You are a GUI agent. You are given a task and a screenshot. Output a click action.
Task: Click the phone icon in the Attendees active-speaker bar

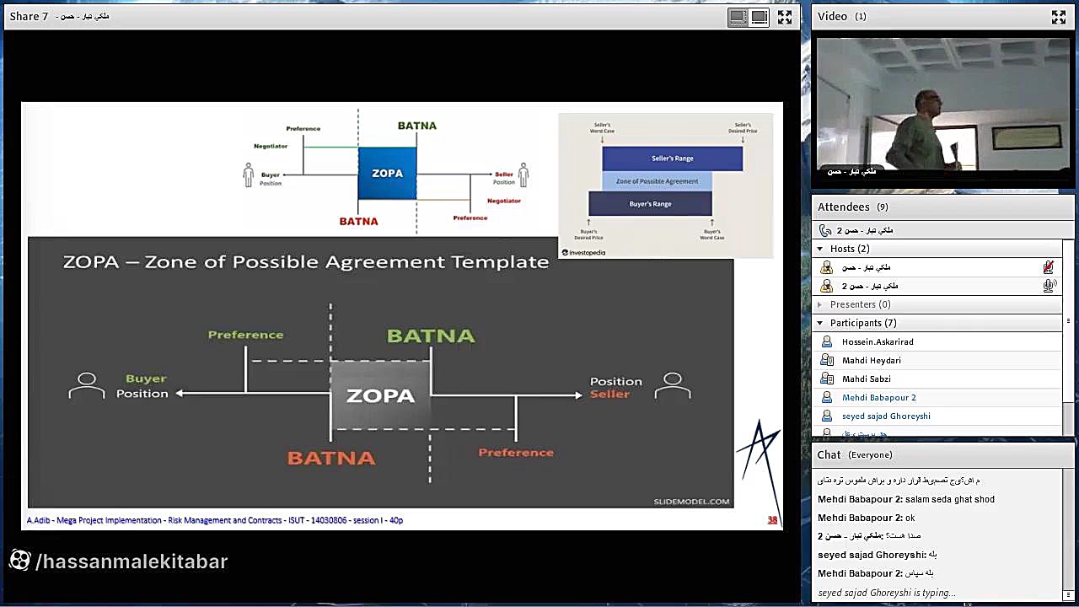pos(825,230)
